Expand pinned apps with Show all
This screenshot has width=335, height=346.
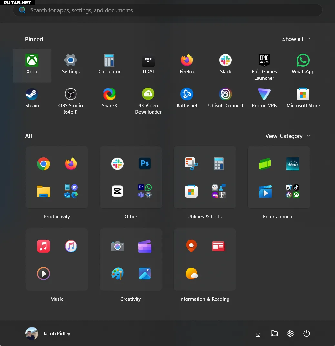tap(296, 39)
